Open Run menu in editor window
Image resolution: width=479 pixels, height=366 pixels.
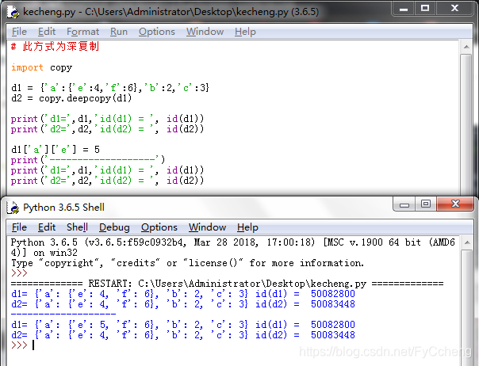119,32
